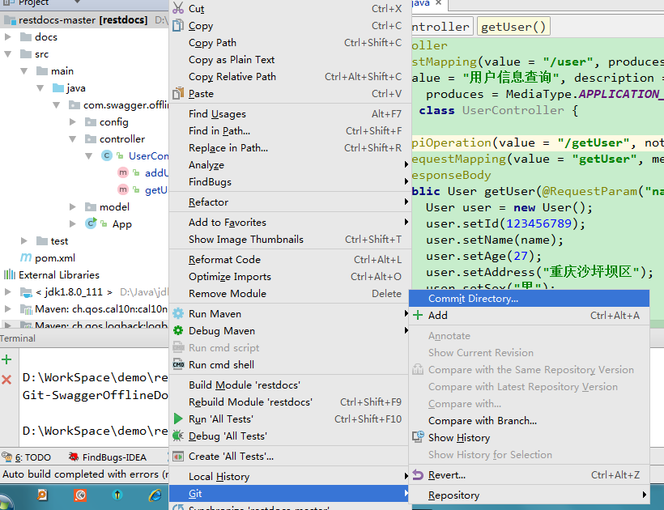This screenshot has height=510, width=664.
Task: Select Show Image Thumbnails
Action: [290, 239]
